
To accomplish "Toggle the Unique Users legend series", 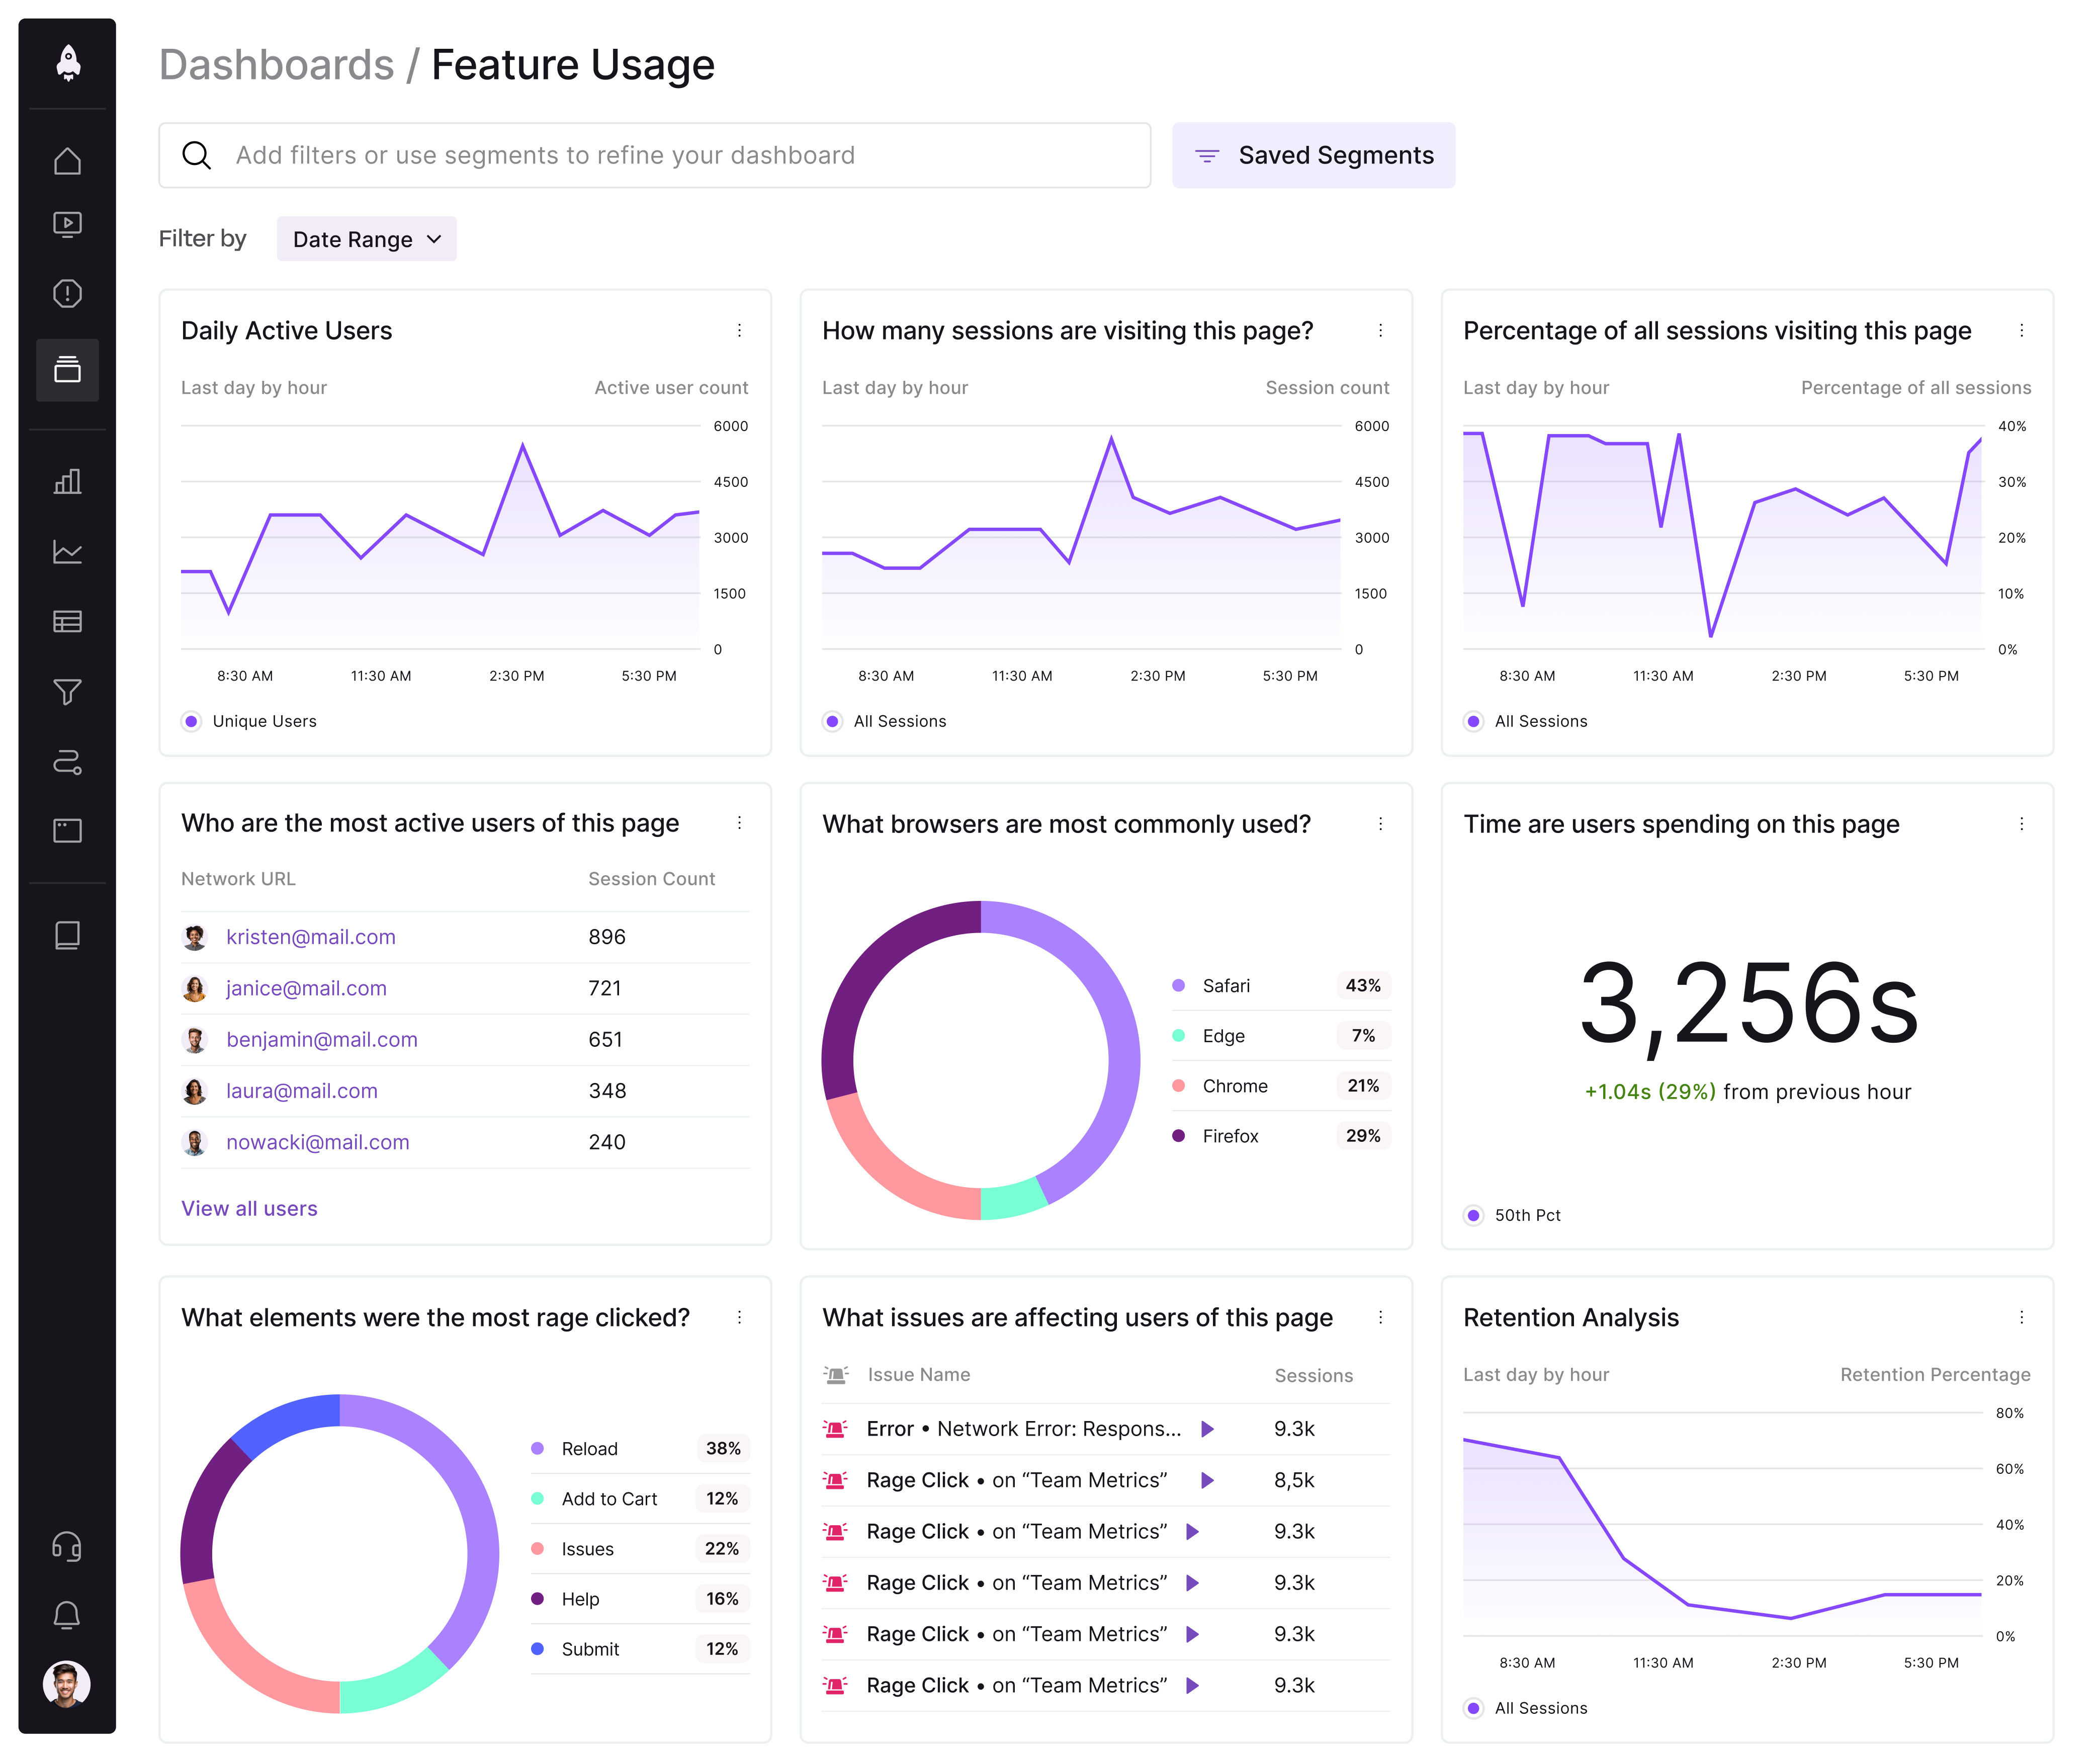I will pyautogui.click(x=249, y=721).
